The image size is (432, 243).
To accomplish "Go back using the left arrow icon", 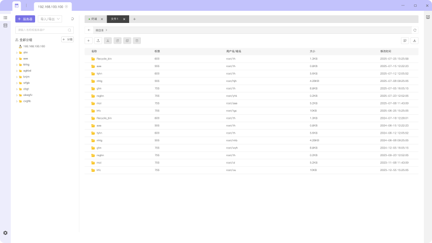I will (x=89, y=30).
